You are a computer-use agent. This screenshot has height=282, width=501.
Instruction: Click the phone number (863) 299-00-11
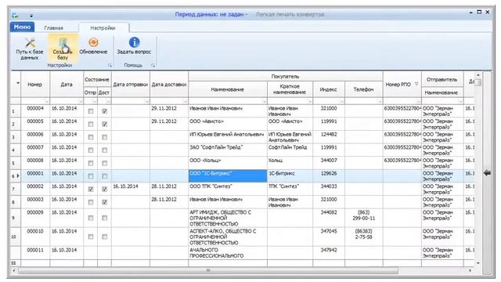click(x=363, y=215)
